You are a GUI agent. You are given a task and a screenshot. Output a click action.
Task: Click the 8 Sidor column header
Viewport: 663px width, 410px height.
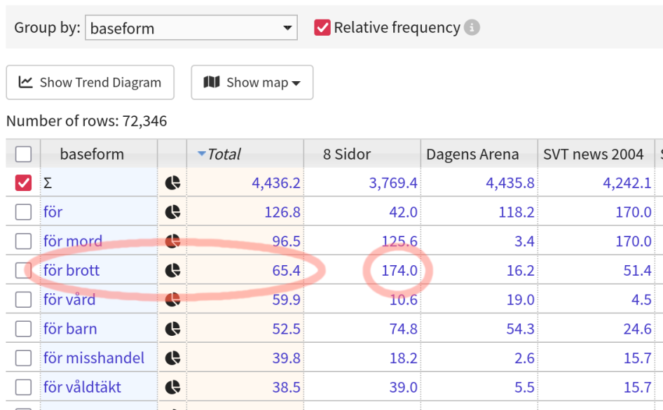pyautogui.click(x=346, y=154)
